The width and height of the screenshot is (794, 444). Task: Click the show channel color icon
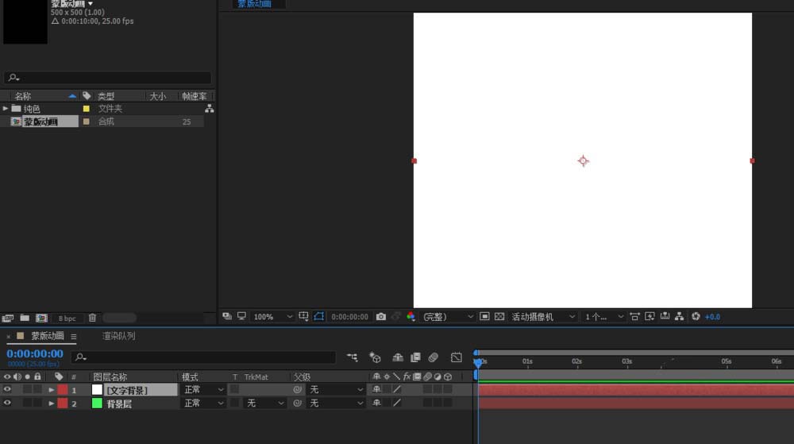coord(410,316)
